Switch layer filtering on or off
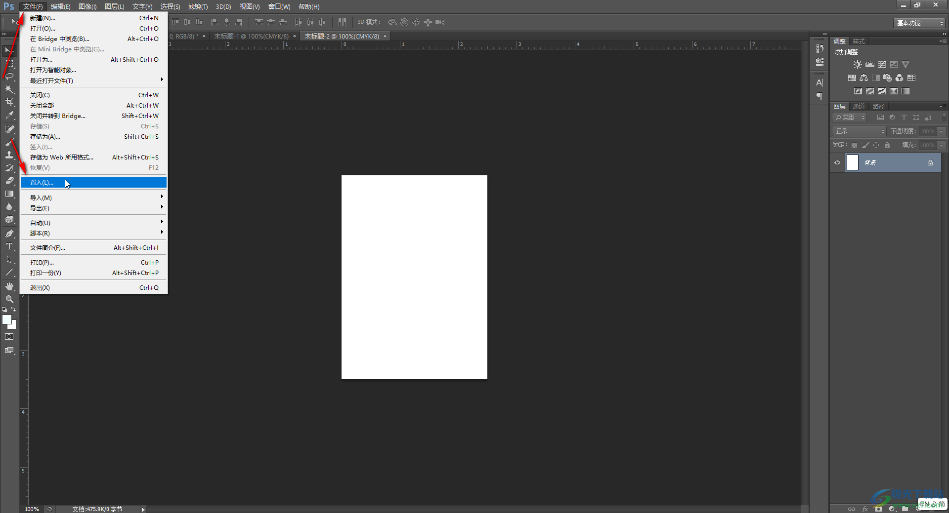This screenshot has height=513, width=949. [x=945, y=118]
